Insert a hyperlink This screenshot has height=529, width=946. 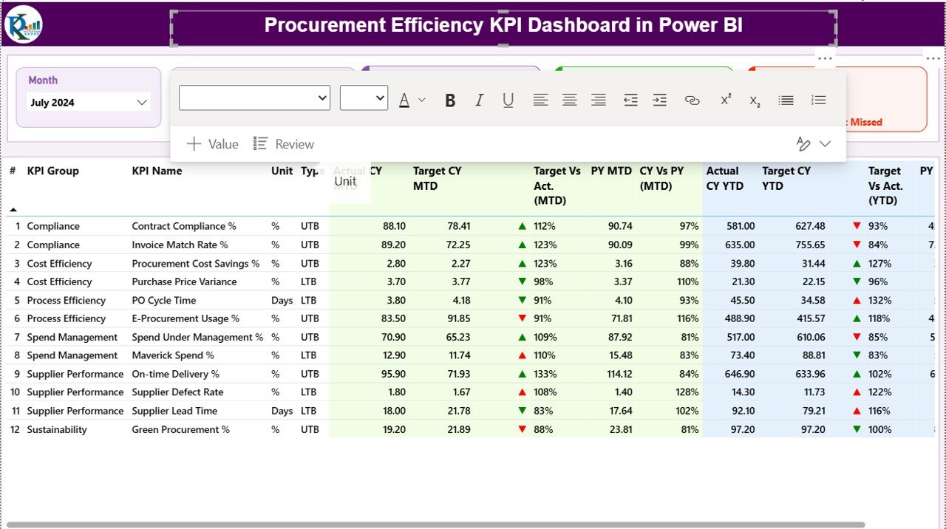[692, 100]
